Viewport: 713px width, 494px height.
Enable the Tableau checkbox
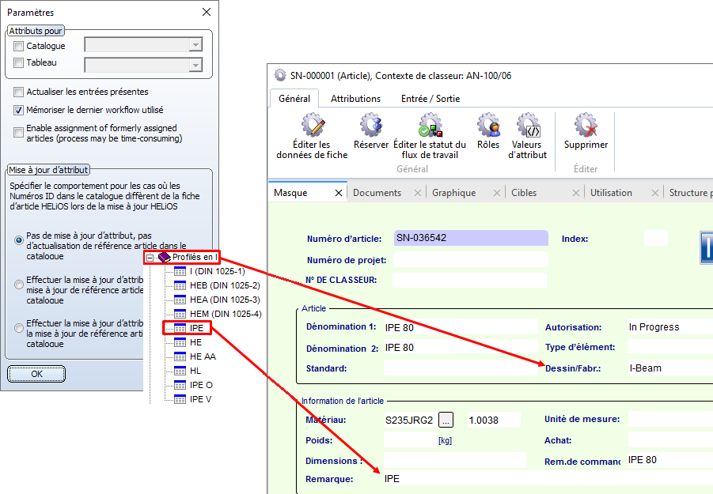[x=19, y=62]
